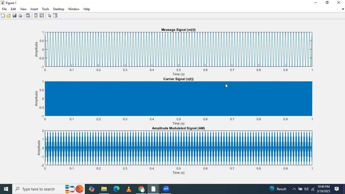Open the Property Inspector toolbar icon
Viewport: 345px width, 194px height.
(x=56, y=16)
